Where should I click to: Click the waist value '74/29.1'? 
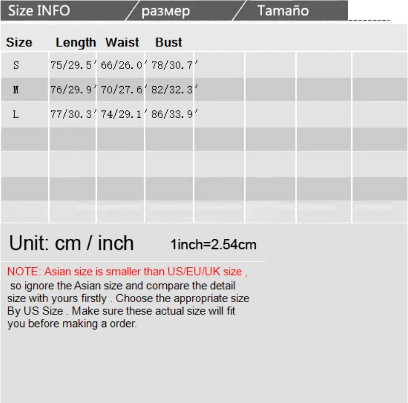tap(124, 114)
